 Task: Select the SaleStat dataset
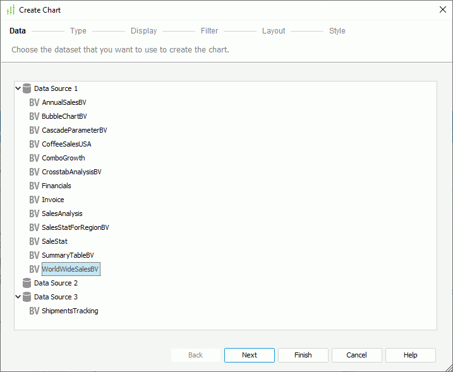pyautogui.click(x=54, y=241)
